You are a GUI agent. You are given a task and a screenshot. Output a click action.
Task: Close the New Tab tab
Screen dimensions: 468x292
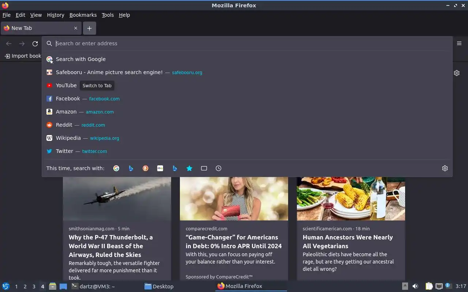(x=76, y=28)
